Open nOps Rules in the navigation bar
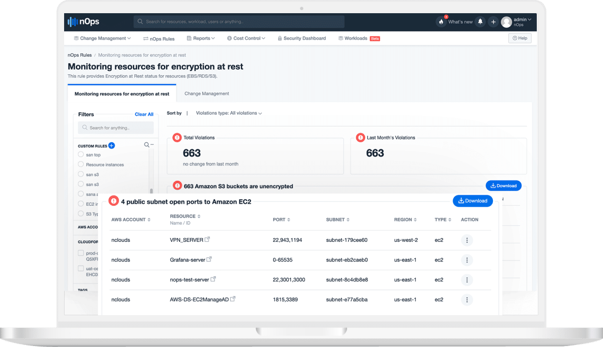 pos(159,39)
